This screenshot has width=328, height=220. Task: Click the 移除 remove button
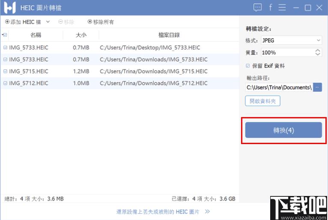point(66,22)
